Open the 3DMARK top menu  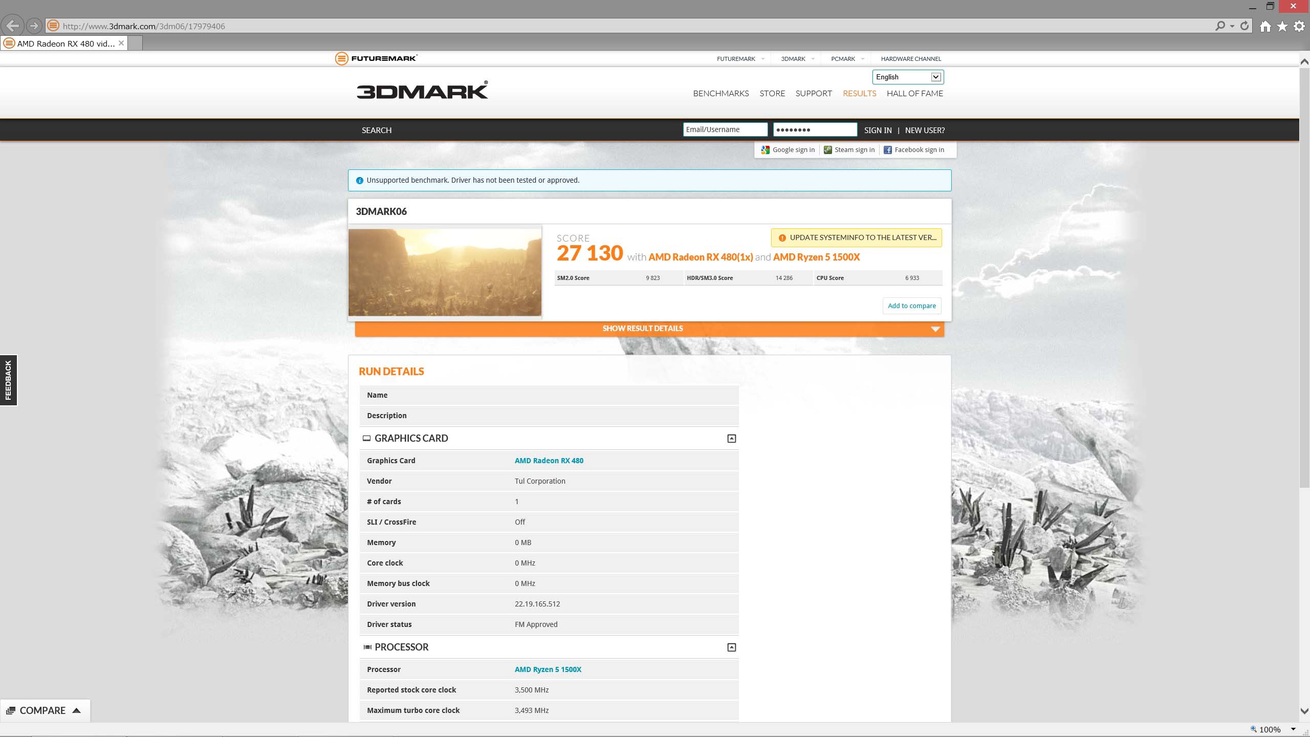coord(797,58)
